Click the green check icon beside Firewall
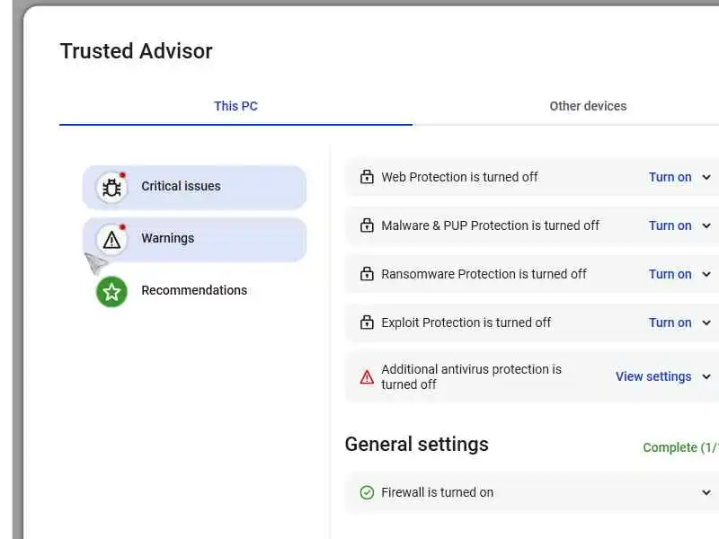This screenshot has width=719, height=539. tap(367, 492)
